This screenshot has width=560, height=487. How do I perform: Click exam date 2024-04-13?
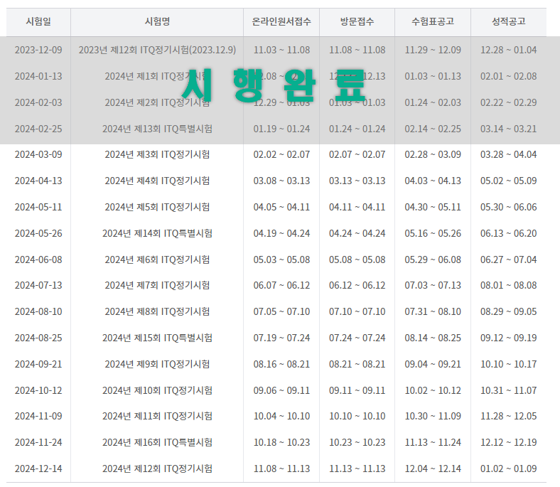pos(38,181)
